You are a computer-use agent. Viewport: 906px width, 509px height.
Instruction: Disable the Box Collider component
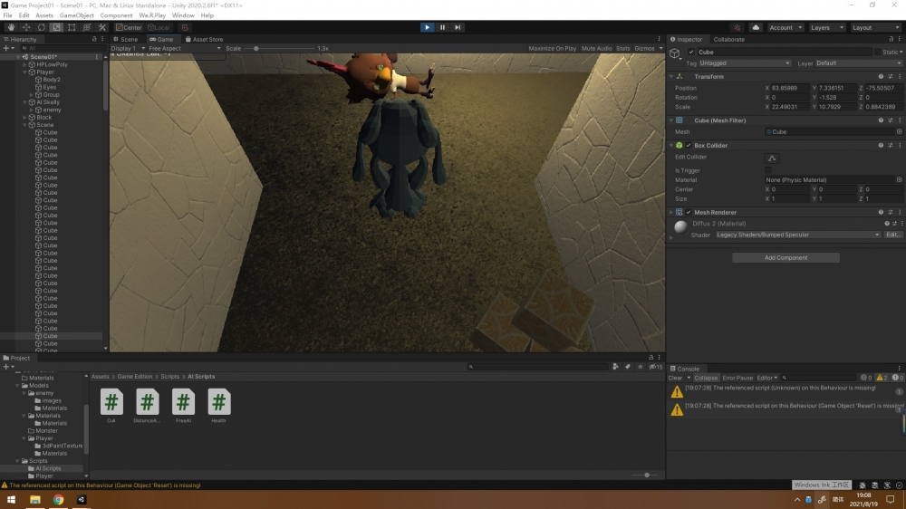pos(689,146)
